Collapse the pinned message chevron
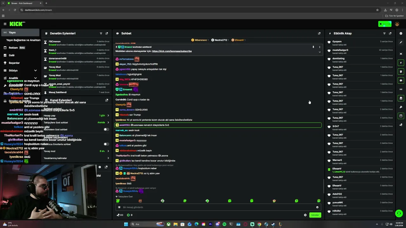This screenshot has height=228, width=406. [319, 52]
